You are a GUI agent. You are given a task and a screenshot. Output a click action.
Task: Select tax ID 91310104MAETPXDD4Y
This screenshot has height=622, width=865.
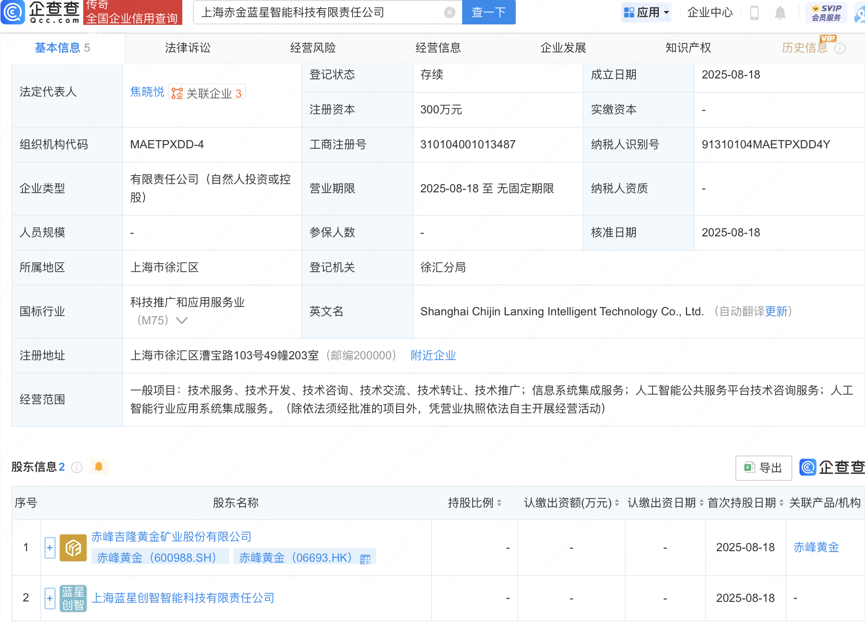766,144
